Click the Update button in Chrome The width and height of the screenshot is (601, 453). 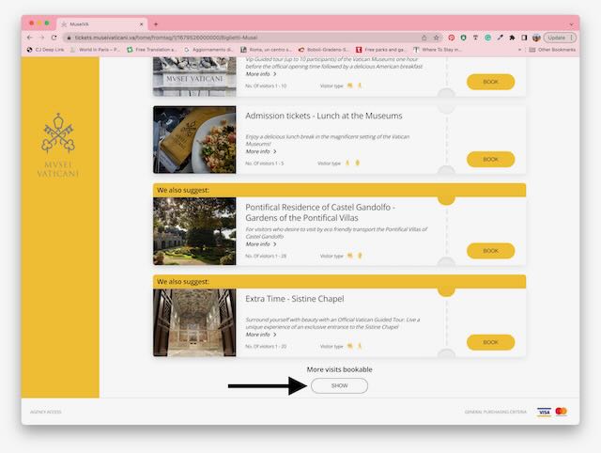click(x=560, y=38)
